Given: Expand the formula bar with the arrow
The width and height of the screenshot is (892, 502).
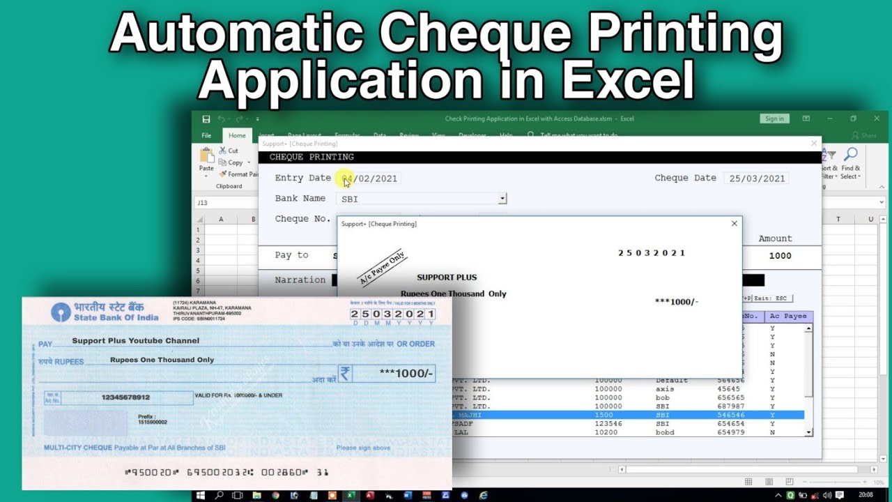Looking at the screenshot, I should click(x=882, y=203).
